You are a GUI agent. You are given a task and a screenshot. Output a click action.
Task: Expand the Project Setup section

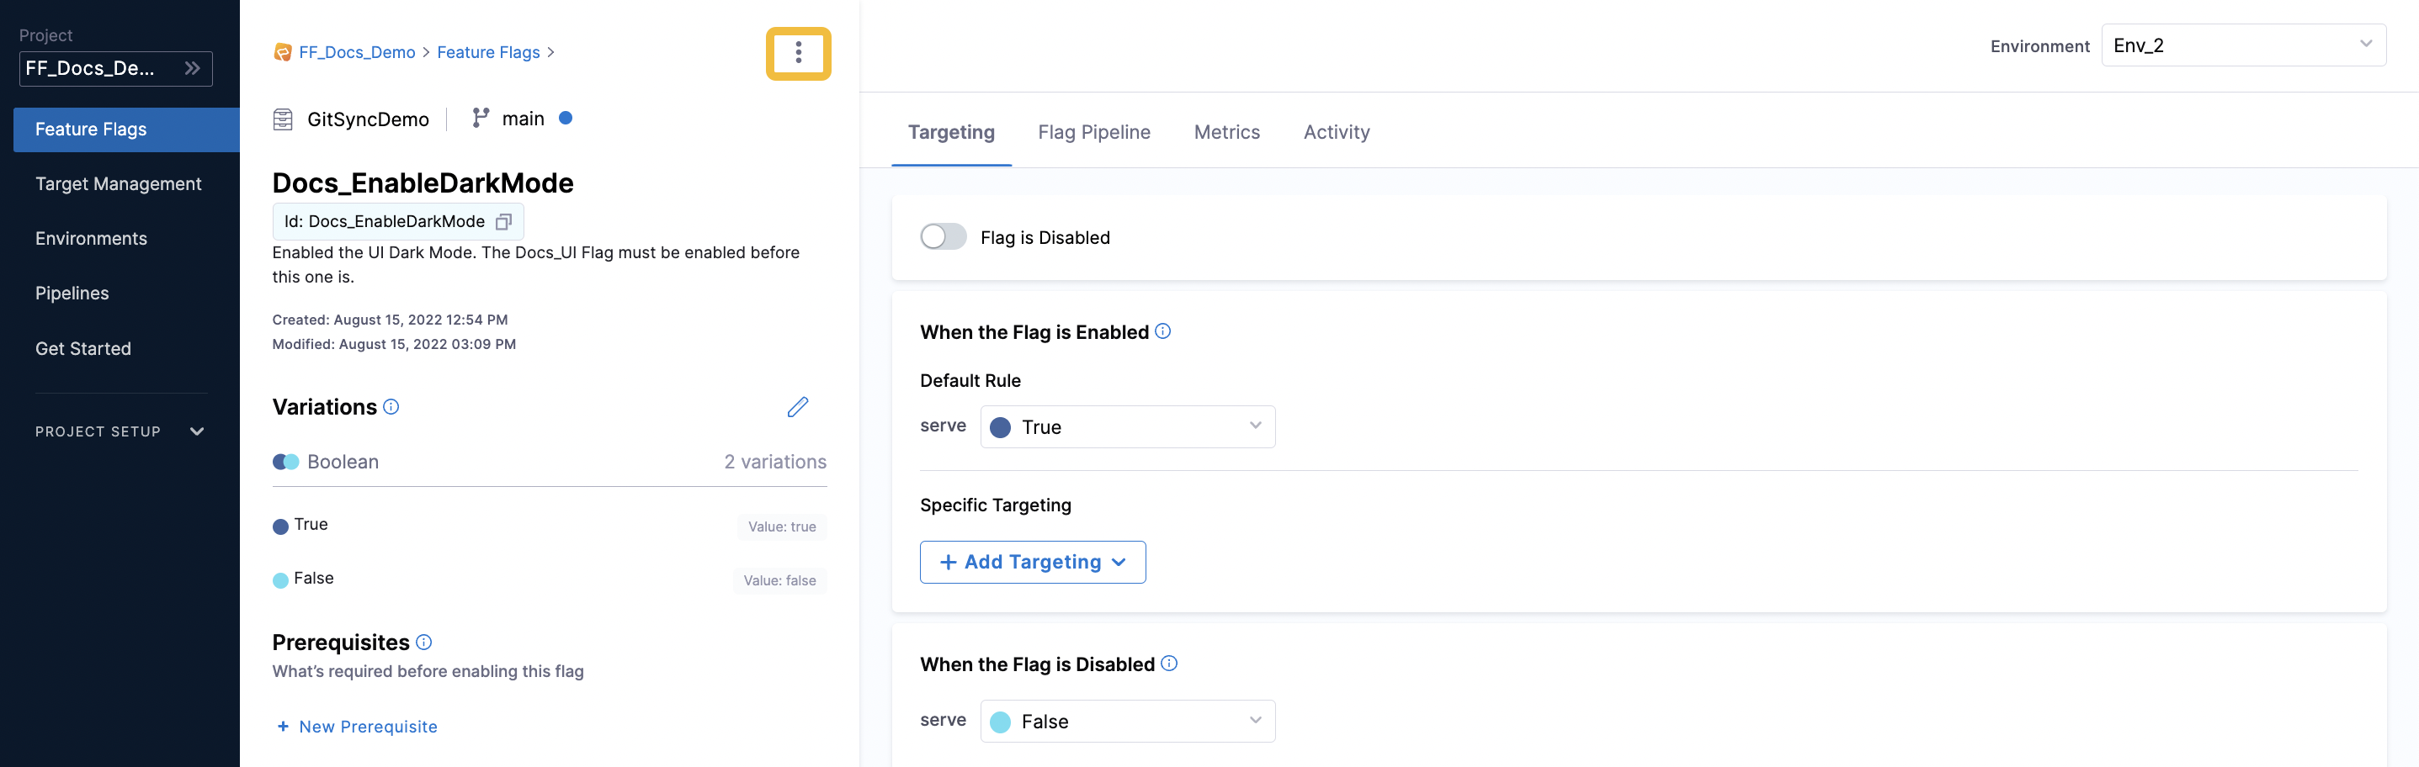pyautogui.click(x=196, y=431)
